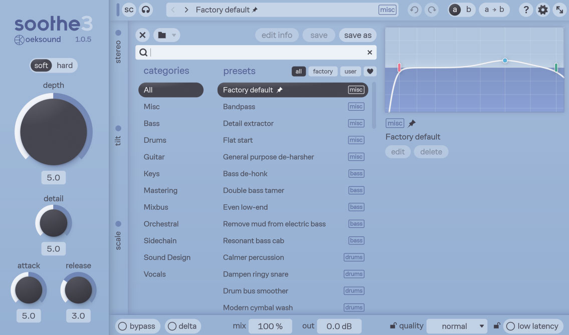Viewport: 569px width, 335px height.
Task: Show all presets filter
Action: 298,72
